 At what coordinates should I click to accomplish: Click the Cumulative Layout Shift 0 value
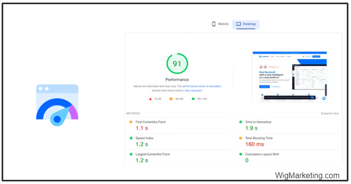click(x=246, y=160)
